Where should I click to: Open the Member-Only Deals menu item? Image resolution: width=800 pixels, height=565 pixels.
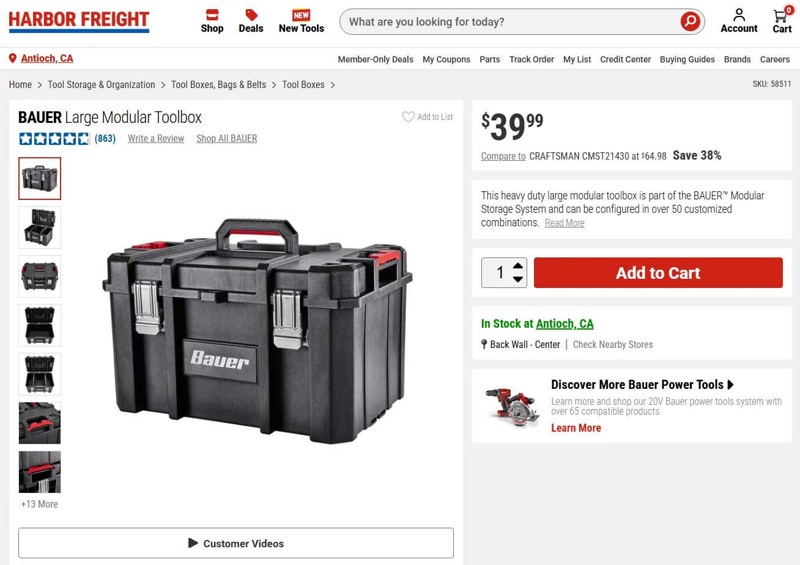coord(376,59)
